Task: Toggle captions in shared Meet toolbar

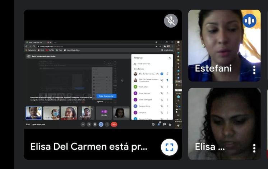Action: [95, 125]
